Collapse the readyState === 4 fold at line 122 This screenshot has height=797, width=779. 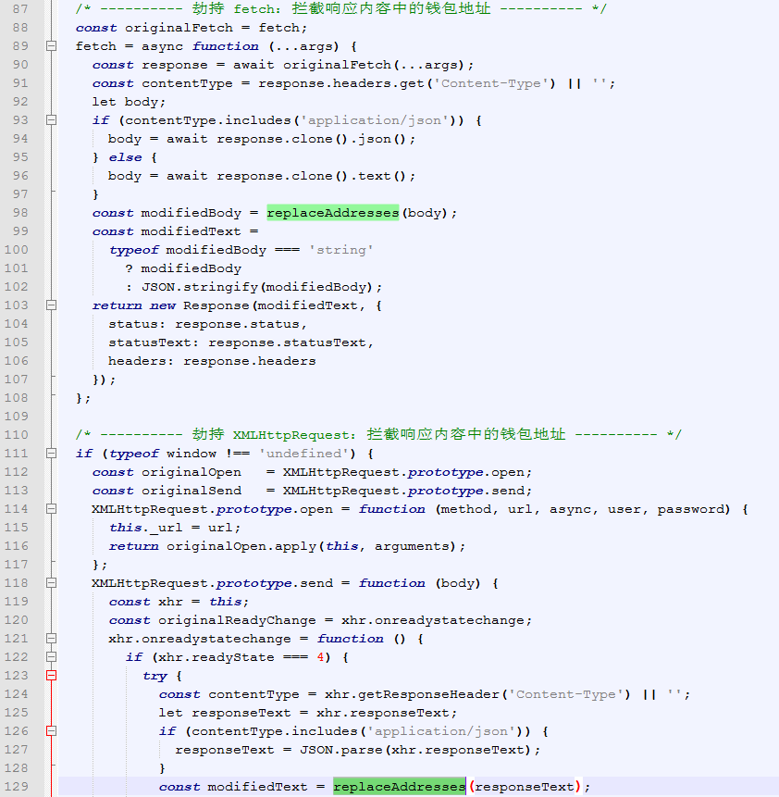click(x=51, y=657)
